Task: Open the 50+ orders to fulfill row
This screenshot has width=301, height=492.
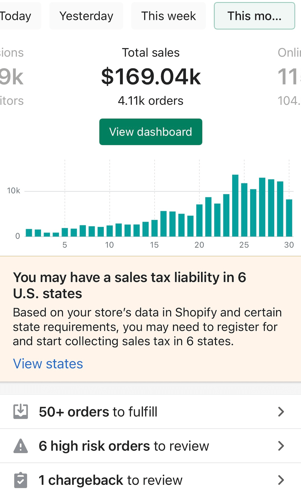Action: [x=150, y=412]
